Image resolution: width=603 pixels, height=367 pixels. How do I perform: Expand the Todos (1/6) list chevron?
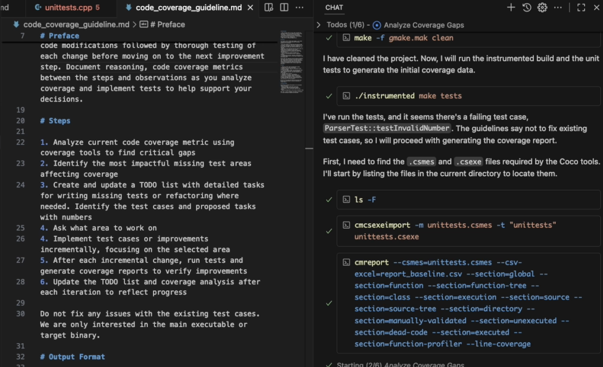click(x=318, y=25)
